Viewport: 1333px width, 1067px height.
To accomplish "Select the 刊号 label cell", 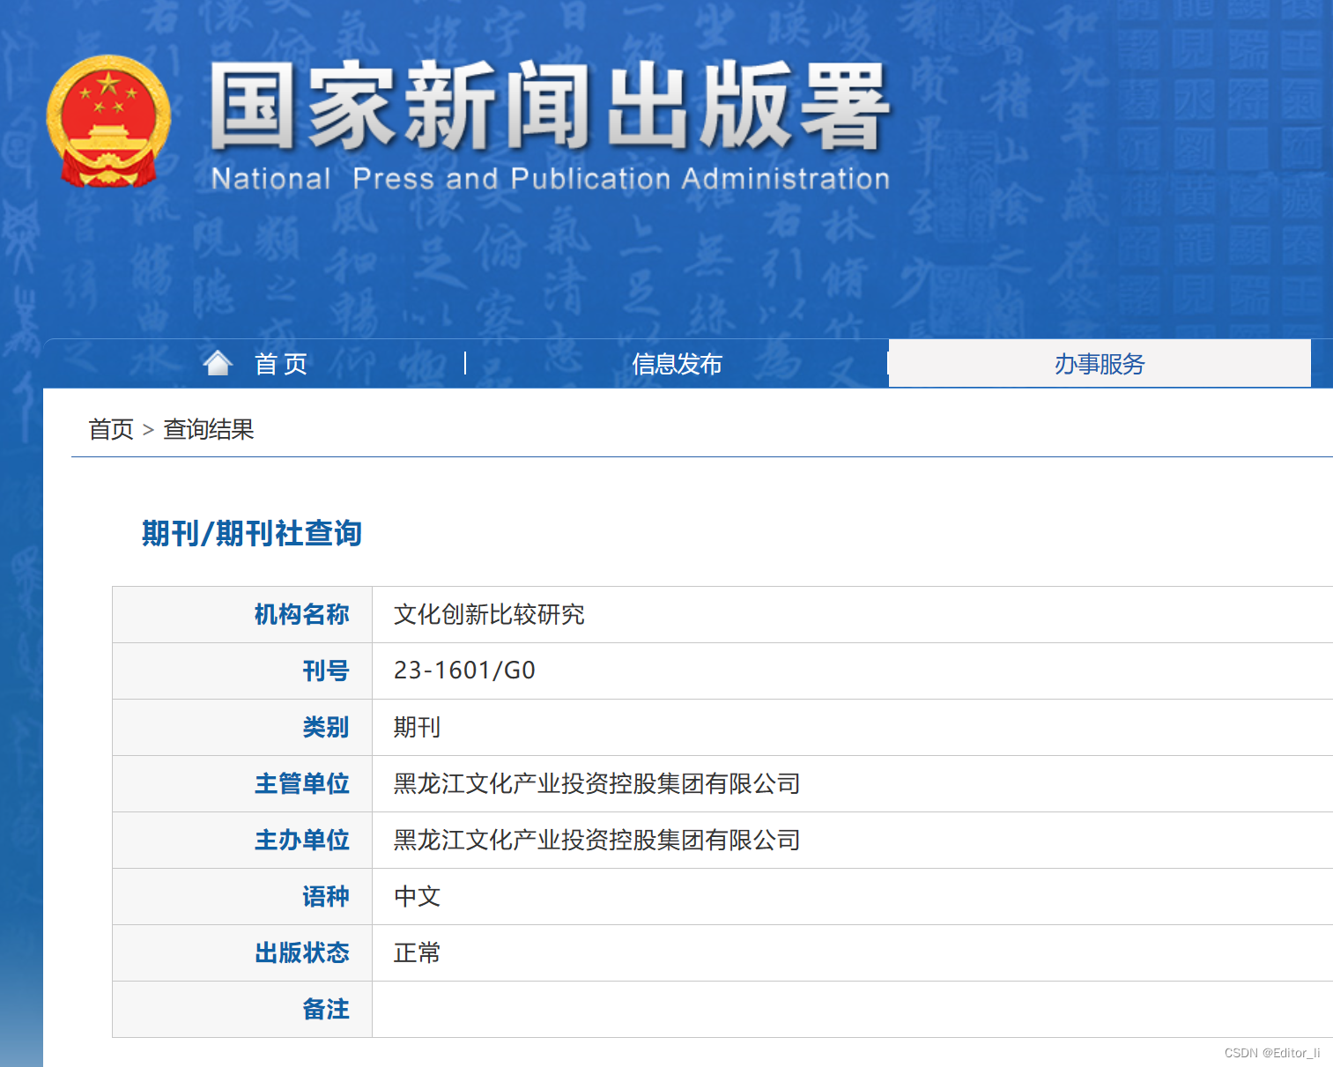I will tap(242, 671).
